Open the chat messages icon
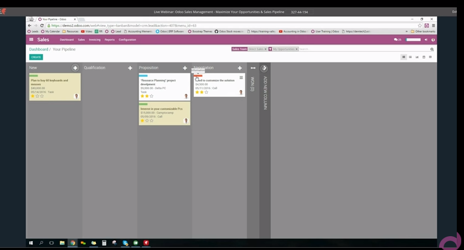Screen dimensions: 464x250 point(396,40)
